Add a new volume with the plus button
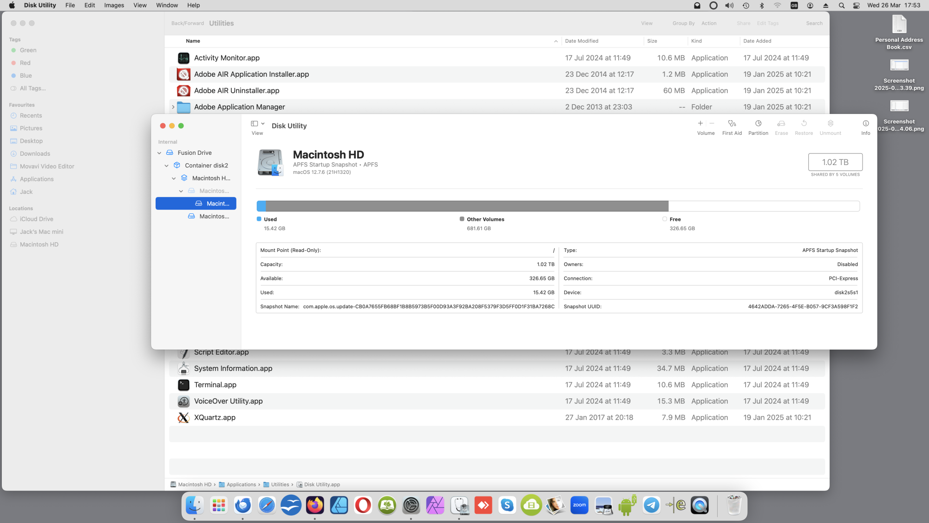This screenshot has width=929, height=523. 700,123
